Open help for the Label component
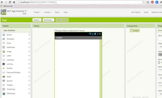Screen dimensions: 162x98 pyautogui.click(x=29, y=56)
